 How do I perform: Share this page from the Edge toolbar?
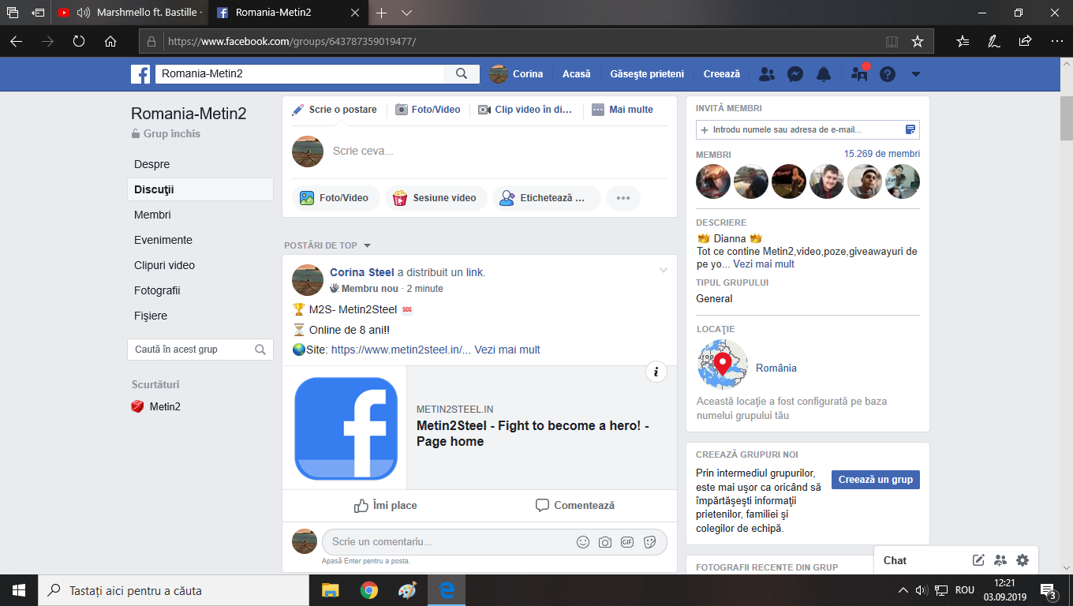pyautogui.click(x=1025, y=41)
